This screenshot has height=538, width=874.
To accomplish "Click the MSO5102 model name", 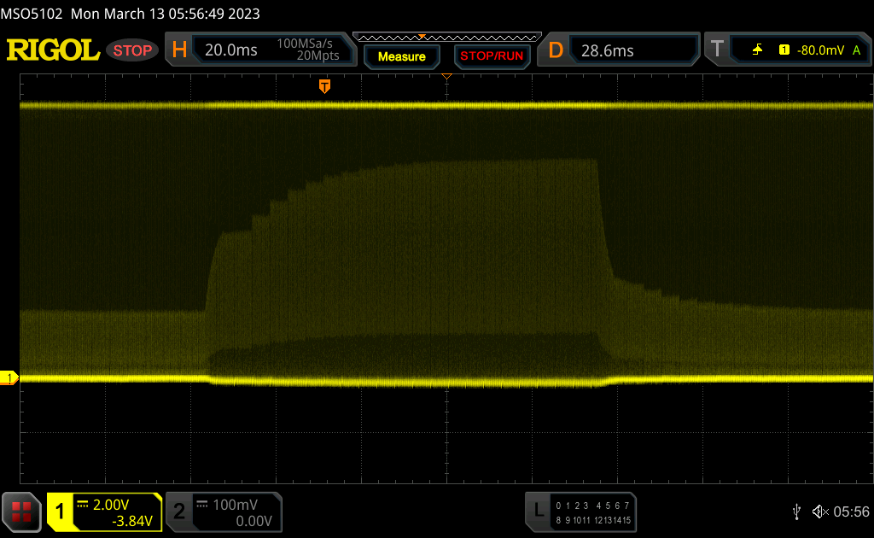I will [x=32, y=14].
